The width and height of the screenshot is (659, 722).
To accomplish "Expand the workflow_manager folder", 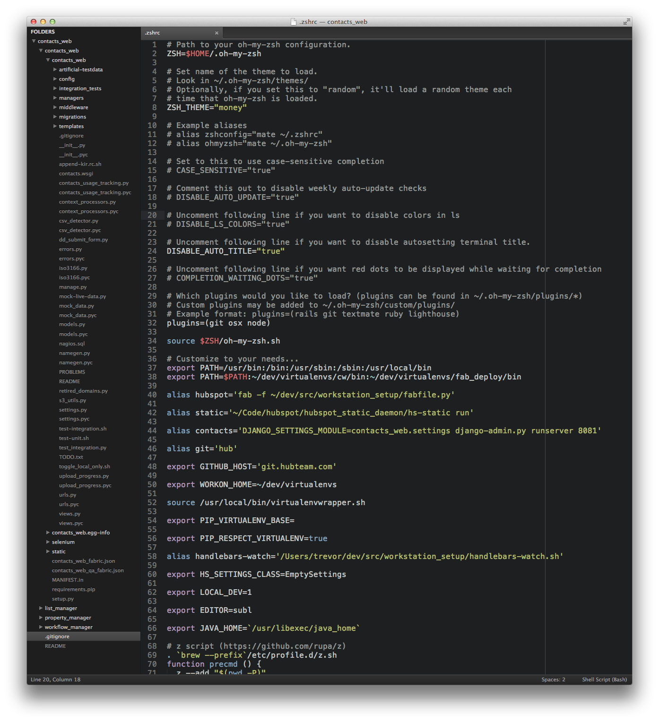I will click(41, 627).
